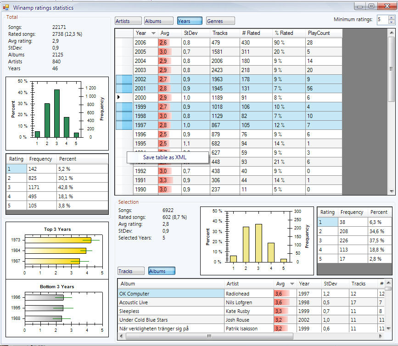Select the Under Cold Blue Stars album
This screenshot has width=398, height=346.
(171, 320)
